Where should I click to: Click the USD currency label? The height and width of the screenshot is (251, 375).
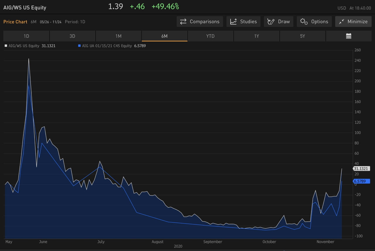coord(342,8)
